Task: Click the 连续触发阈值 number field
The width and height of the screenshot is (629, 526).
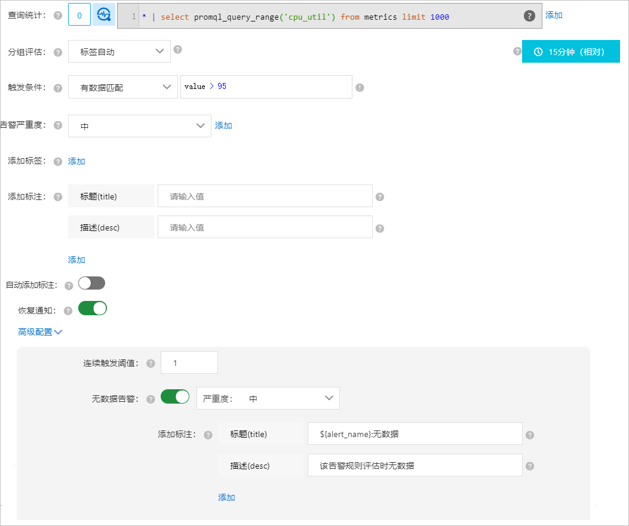Action: [x=189, y=362]
